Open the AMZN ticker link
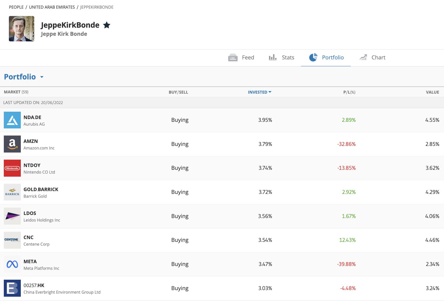 31,141
